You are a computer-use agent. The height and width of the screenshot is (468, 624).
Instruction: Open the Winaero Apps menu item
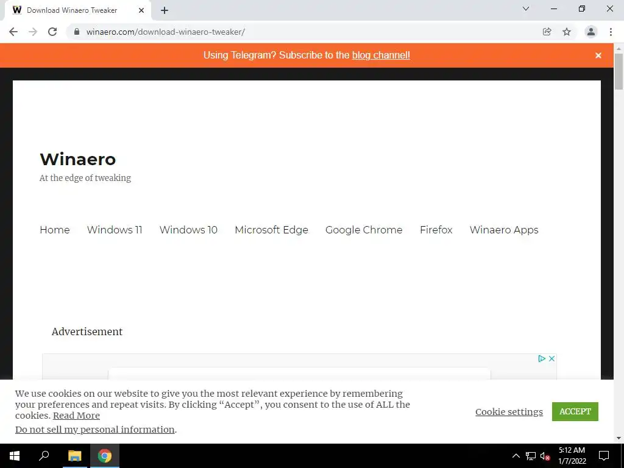(504, 230)
